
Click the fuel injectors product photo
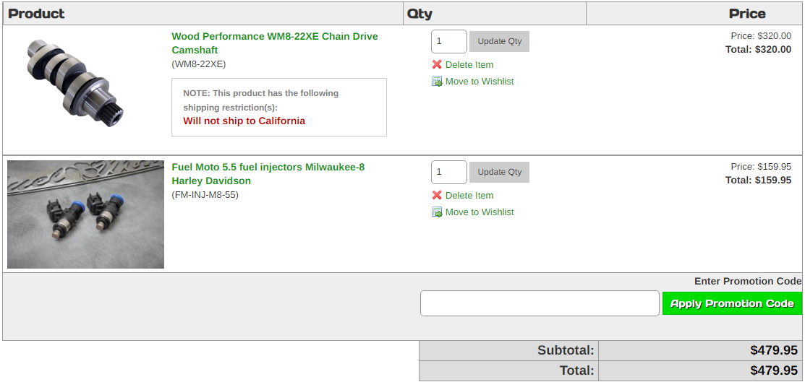(85, 214)
